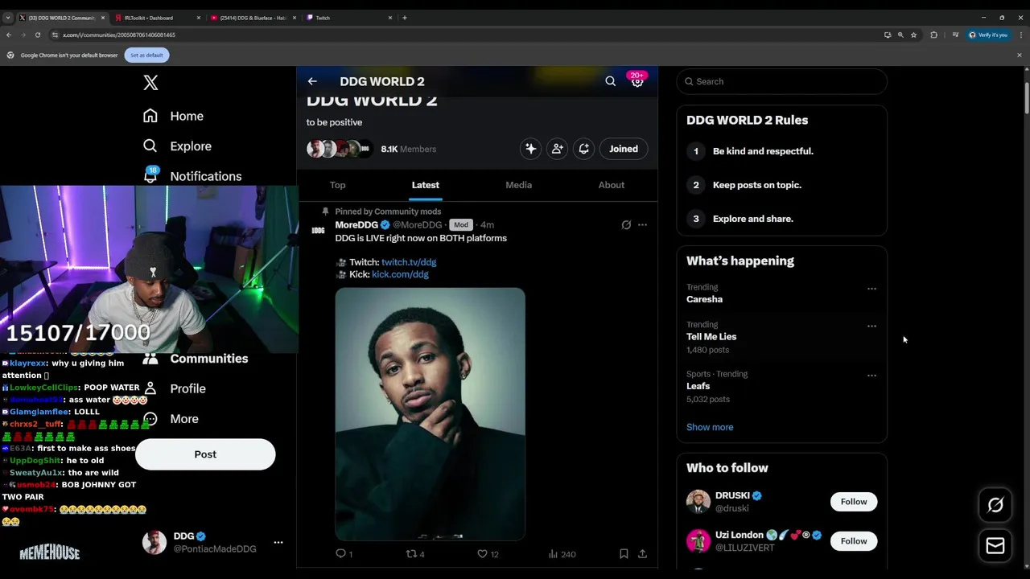Screen dimensions: 1030x579
Task: Switch to the Twitch browser tab
Action: 349,18
